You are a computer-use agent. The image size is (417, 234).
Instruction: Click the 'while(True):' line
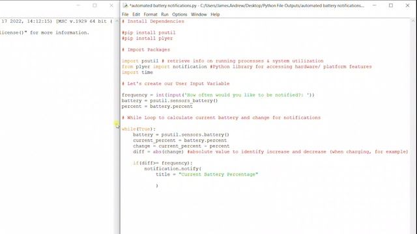[139, 129]
